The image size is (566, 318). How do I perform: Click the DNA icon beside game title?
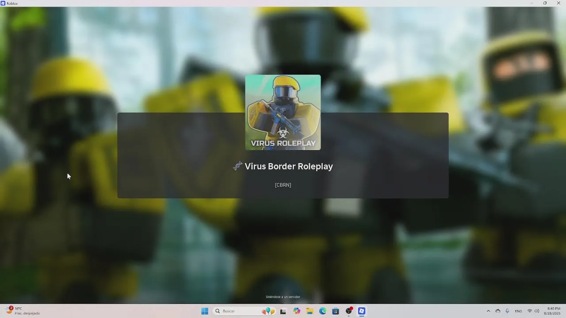pyautogui.click(x=238, y=166)
